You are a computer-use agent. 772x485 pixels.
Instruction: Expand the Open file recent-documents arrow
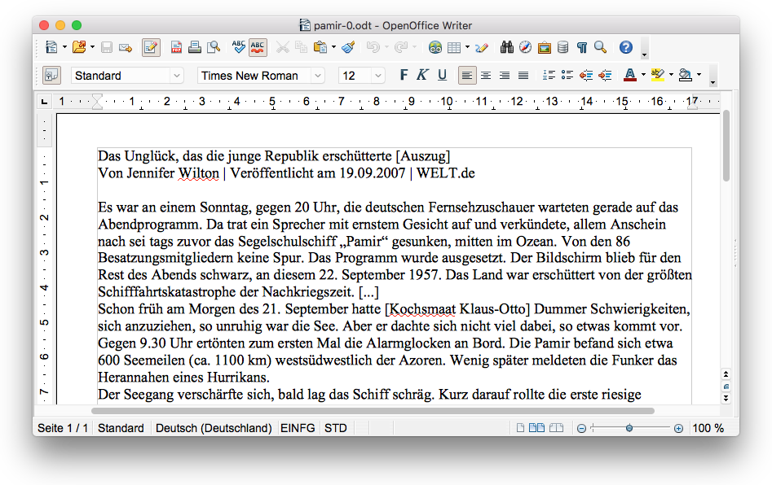[92, 47]
